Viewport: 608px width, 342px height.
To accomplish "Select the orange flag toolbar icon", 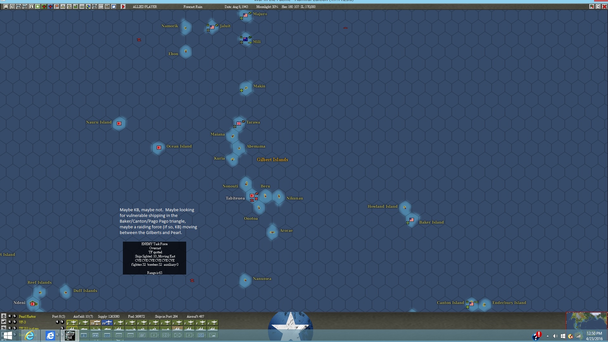I will tap(57, 6).
